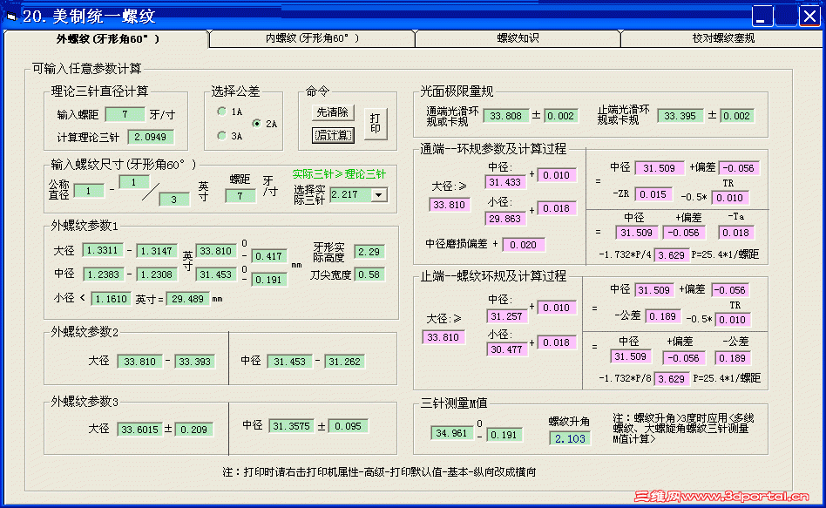The image size is (826, 508).
Task: Click 小径 inch value 1.1610
Action: (111, 299)
